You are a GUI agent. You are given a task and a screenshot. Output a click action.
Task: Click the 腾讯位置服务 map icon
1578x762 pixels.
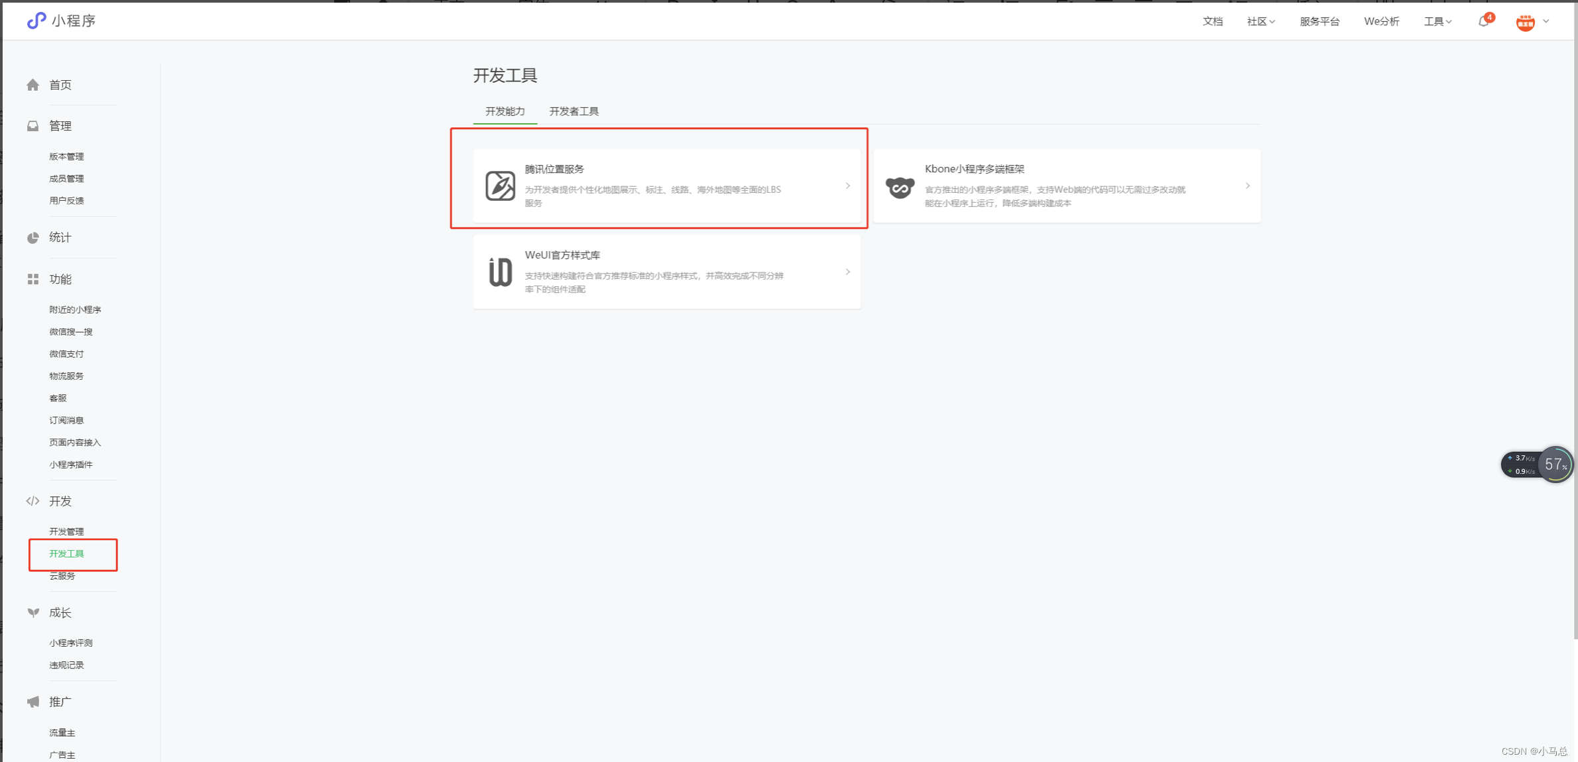point(500,186)
